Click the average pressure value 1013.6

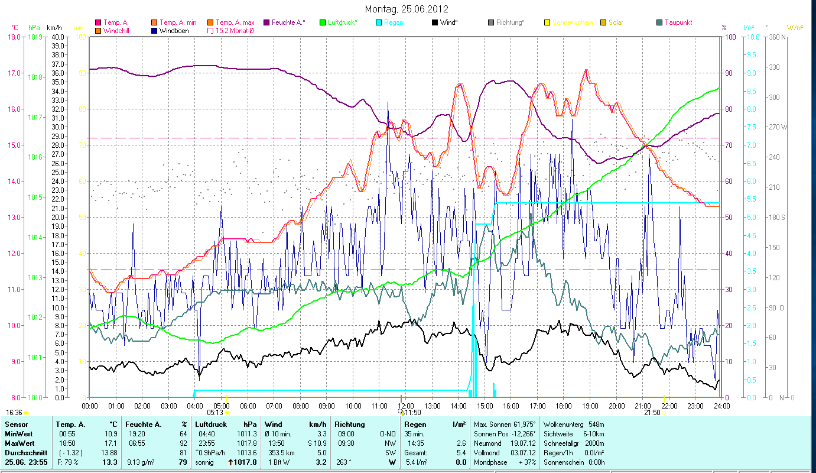click(248, 453)
